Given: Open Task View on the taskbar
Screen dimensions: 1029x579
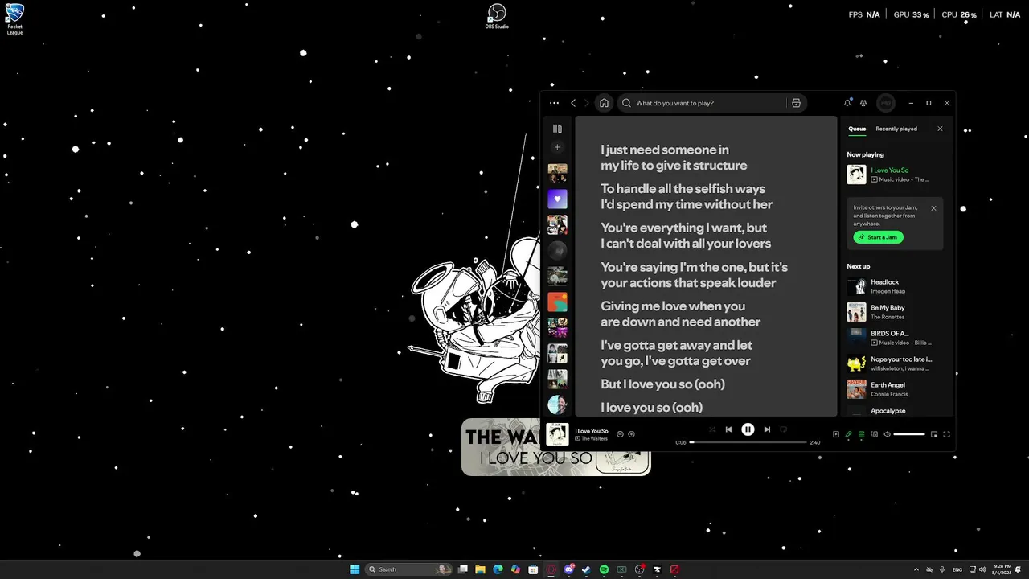Looking at the screenshot, I should tap(462, 569).
